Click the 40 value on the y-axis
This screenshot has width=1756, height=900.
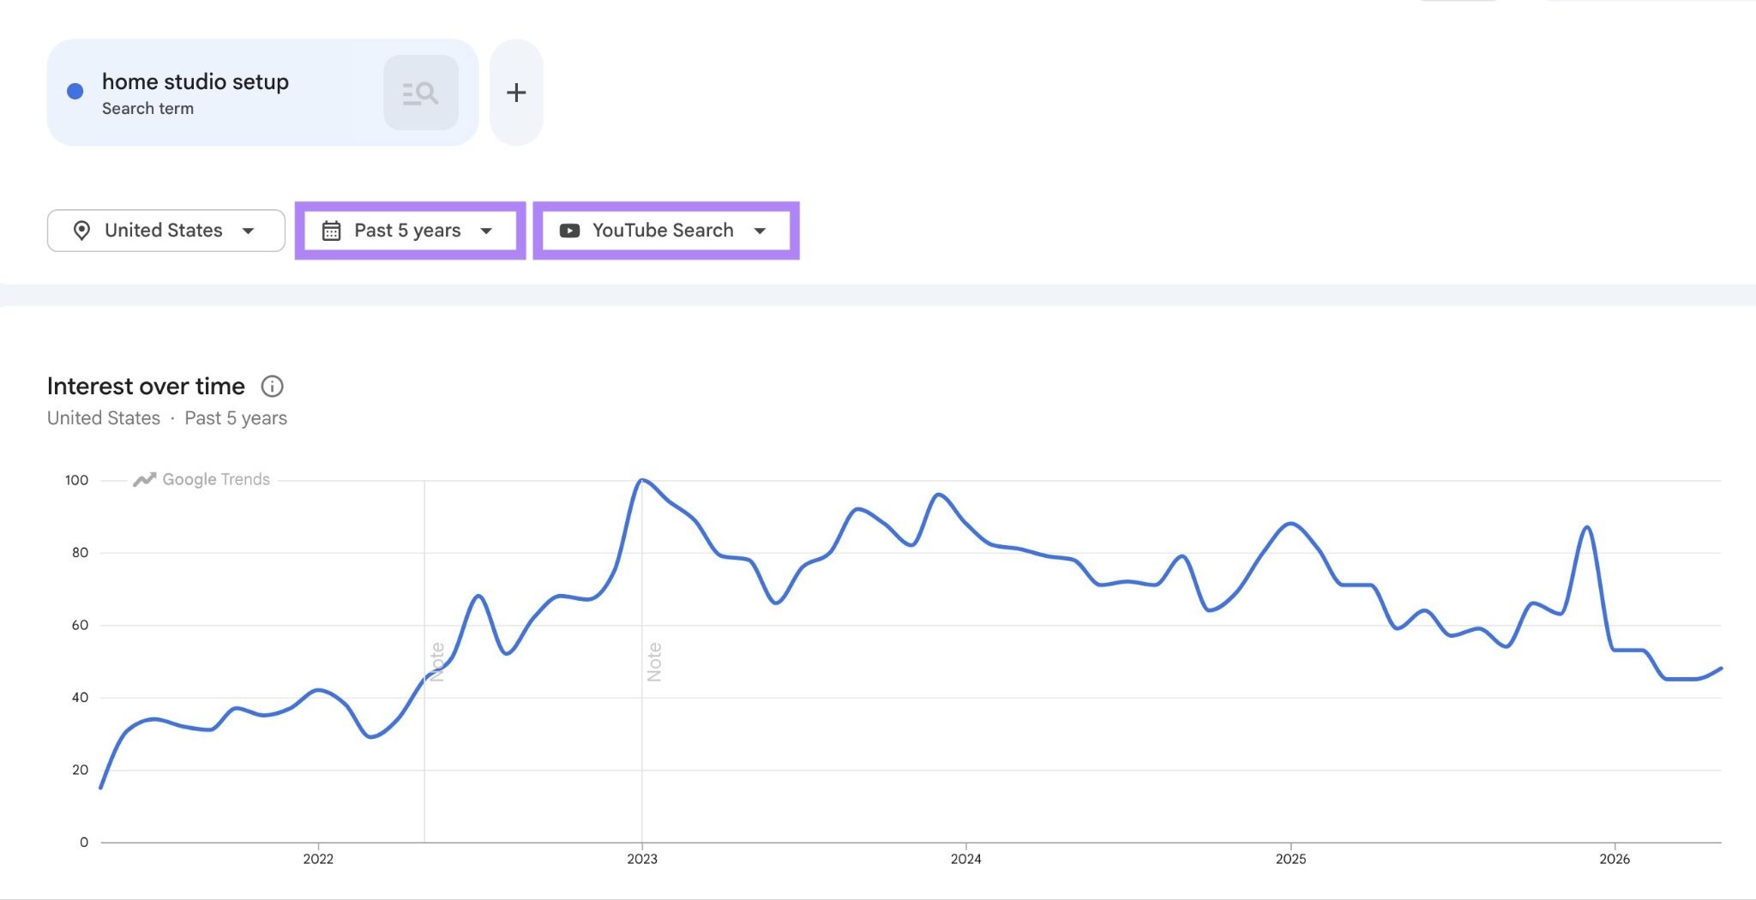point(80,698)
